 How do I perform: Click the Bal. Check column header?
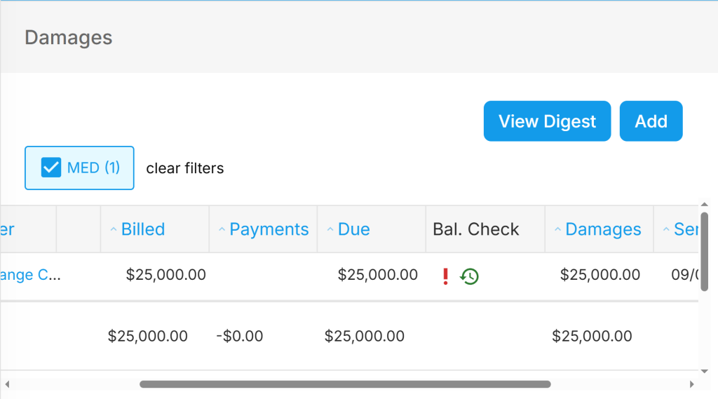[476, 229]
